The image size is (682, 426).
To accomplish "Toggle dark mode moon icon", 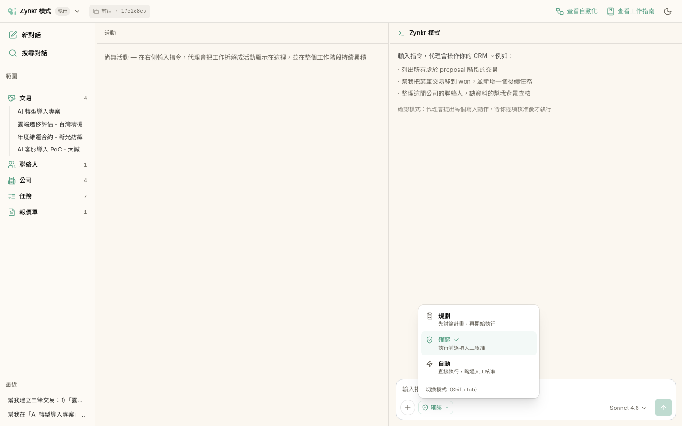I will [668, 11].
